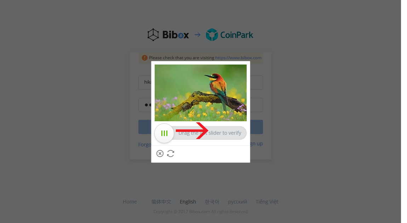This screenshot has width=407, height=223.
Task: Open the https://www.bibox.com link
Action: [238, 58]
